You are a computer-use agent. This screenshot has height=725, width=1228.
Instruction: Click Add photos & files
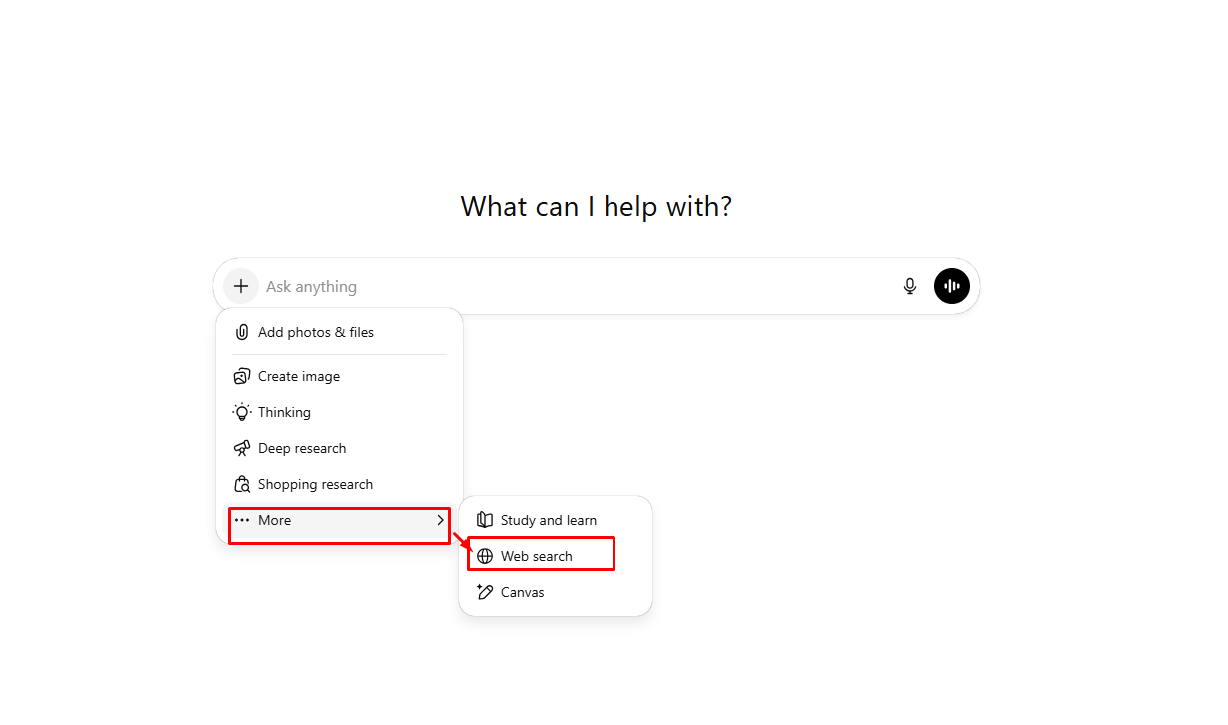[x=315, y=331]
